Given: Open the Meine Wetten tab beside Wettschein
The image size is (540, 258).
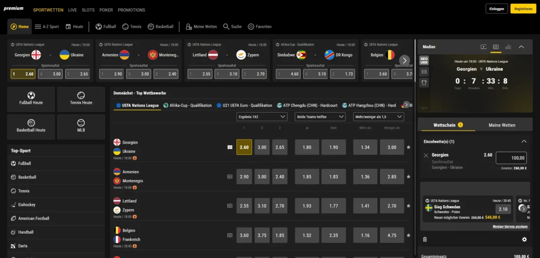Looking at the screenshot, I should tap(502, 125).
